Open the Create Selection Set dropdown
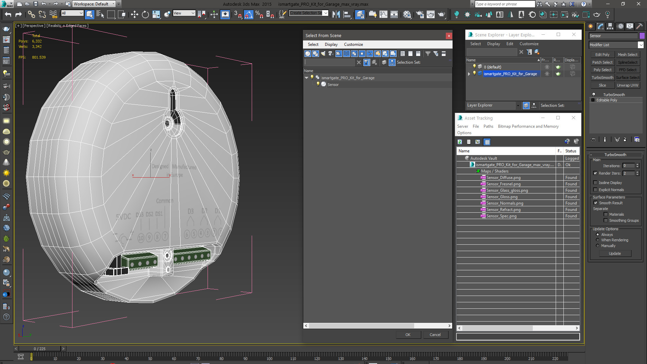This screenshot has width=647, height=364. [309, 13]
